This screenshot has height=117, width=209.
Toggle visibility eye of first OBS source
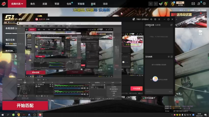pyautogui.click(x=50, y=84)
